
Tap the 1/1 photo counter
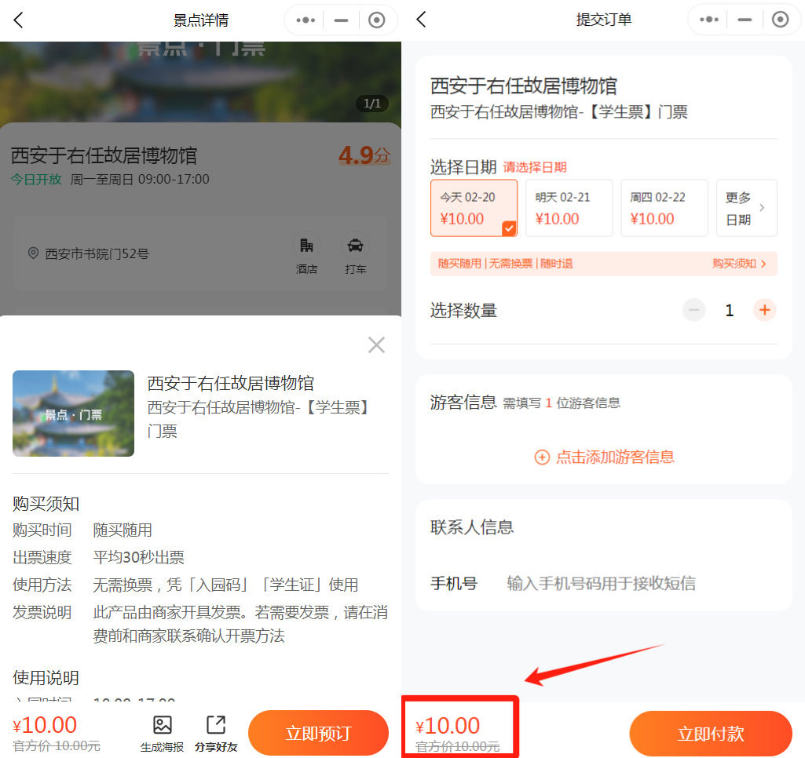point(372,104)
